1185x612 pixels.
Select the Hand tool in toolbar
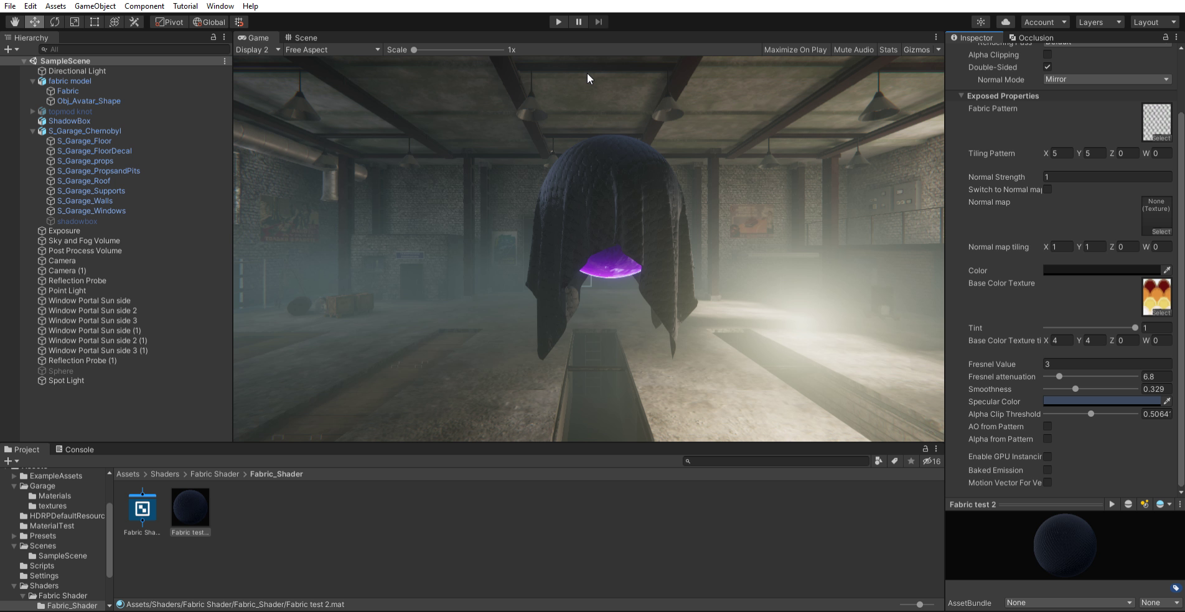click(14, 22)
